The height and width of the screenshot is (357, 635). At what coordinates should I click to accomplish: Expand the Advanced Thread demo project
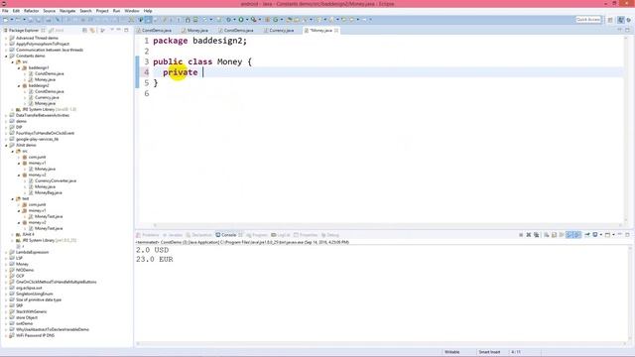click(x=6, y=38)
